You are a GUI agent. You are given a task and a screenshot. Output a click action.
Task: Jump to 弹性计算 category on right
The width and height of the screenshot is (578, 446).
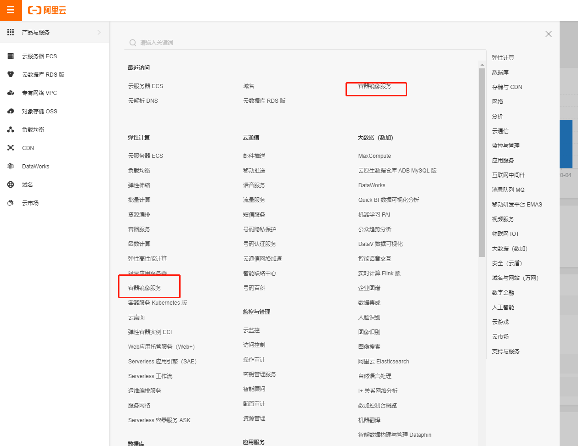pyautogui.click(x=503, y=57)
